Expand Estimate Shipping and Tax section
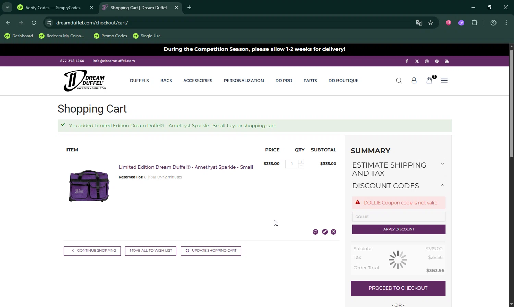 pyautogui.click(x=399, y=169)
